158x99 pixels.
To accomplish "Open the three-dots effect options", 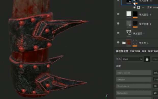I will click(143, 7).
